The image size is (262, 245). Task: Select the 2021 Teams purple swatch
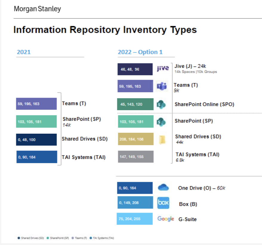click(36, 104)
